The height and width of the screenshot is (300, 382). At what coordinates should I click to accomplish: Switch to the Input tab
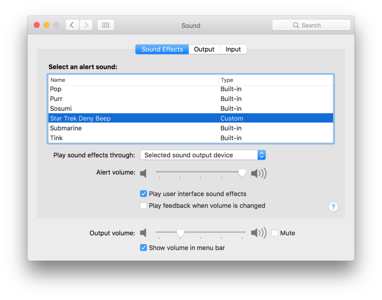pos(233,49)
